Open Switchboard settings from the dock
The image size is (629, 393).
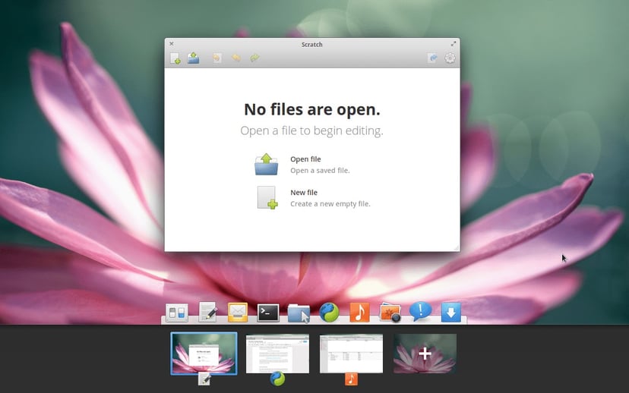coord(177,313)
